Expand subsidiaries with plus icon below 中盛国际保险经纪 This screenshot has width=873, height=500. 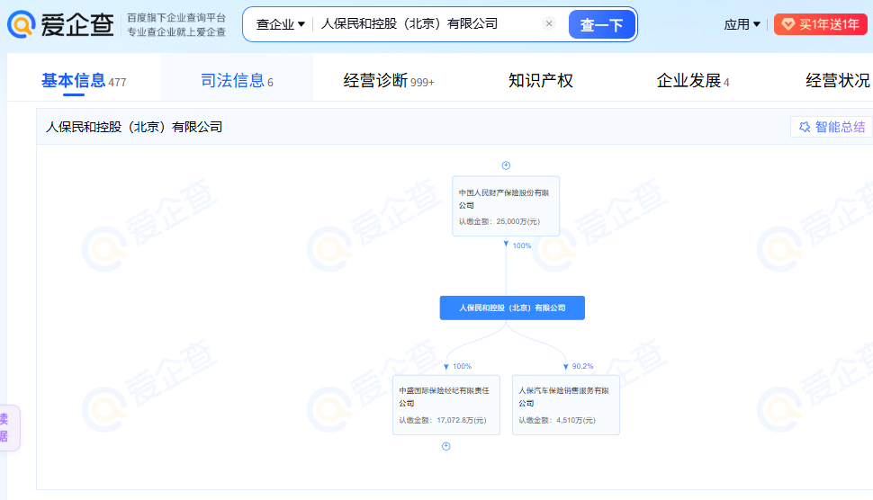(446, 446)
